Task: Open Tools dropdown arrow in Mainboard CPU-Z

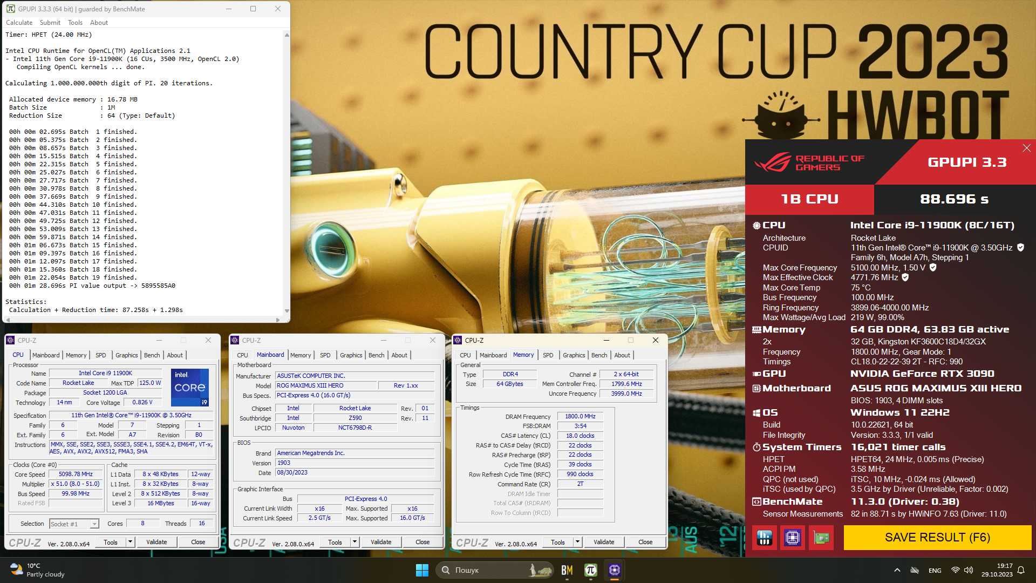Action: tap(355, 542)
